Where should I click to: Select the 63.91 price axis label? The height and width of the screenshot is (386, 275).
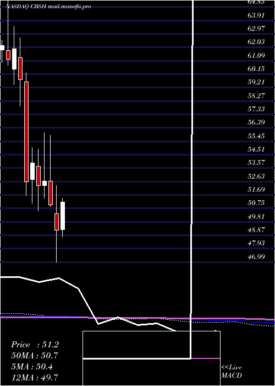[257, 15]
